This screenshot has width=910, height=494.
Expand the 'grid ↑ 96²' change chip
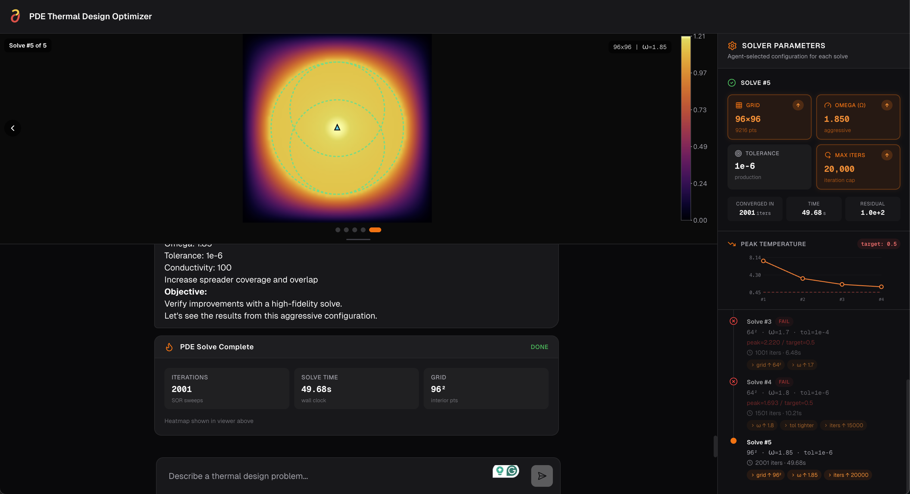pyautogui.click(x=766, y=475)
